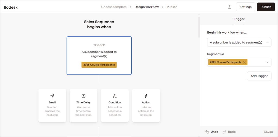Click the Email paper plane icon
The image size is (278, 137).
[52, 96]
